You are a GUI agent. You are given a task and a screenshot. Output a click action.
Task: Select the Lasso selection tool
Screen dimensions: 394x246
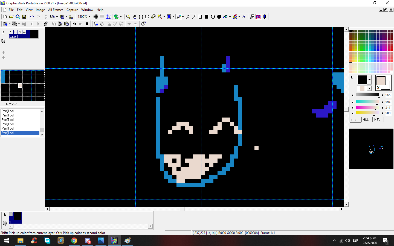153,17
